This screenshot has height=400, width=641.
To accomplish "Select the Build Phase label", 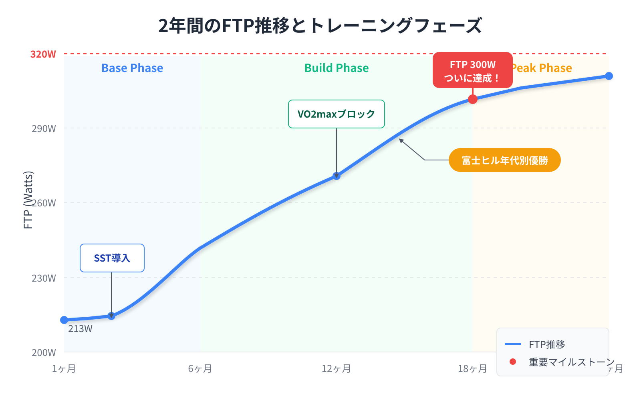I will 337,68.
